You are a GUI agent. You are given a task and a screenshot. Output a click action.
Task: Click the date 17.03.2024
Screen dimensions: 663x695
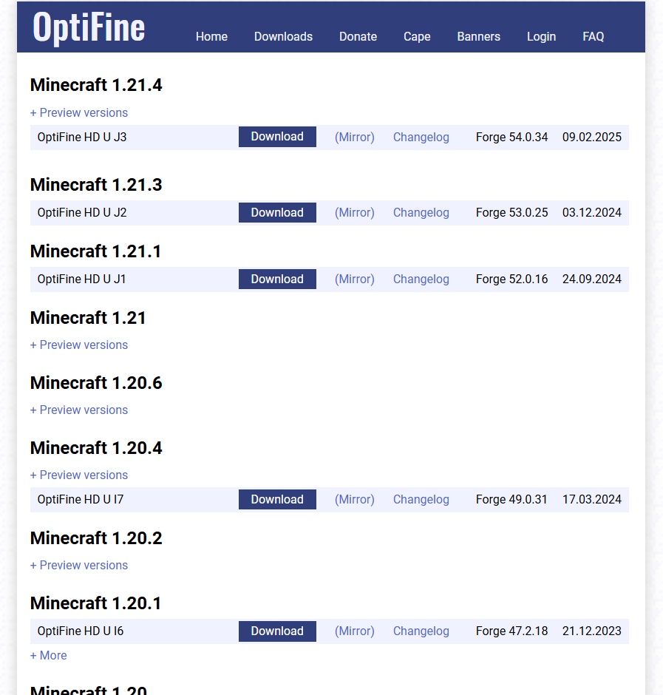tap(591, 500)
